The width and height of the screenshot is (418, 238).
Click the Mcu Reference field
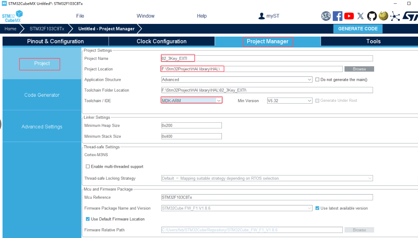(x=267, y=197)
